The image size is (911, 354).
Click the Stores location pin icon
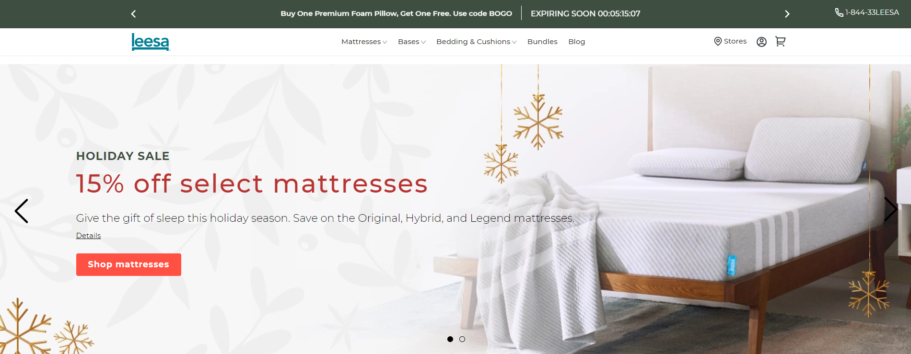pos(718,41)
